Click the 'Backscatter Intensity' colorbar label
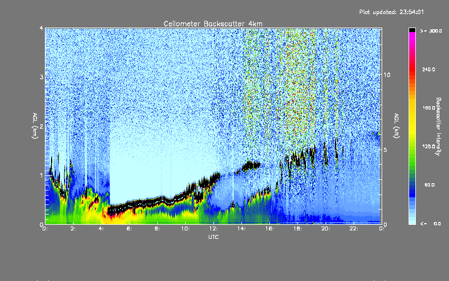449x281 pixels. (x=438, y=126)
